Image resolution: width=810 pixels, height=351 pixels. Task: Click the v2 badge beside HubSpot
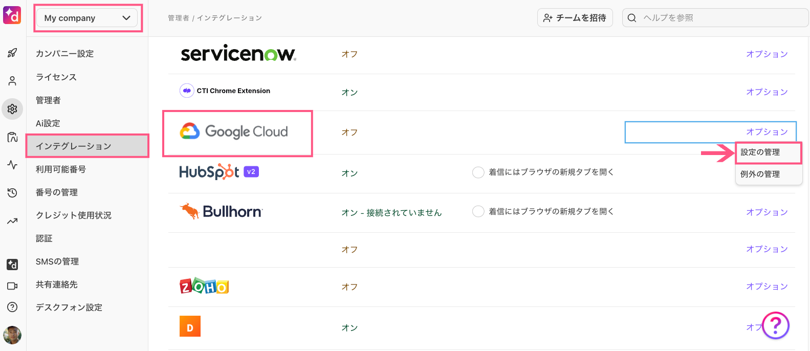pyautogui.click(x=251, y=172)
